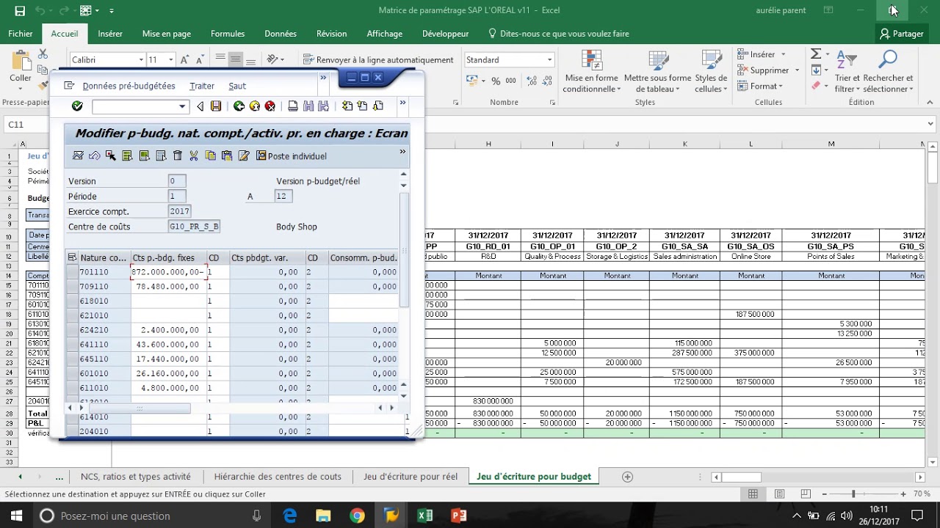
Task: Open the font size dropdown
Action: (x=171, y=60)
